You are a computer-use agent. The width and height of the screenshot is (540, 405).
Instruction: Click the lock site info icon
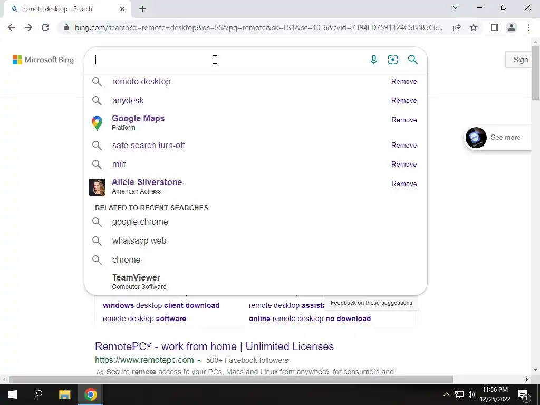[66, 27]
